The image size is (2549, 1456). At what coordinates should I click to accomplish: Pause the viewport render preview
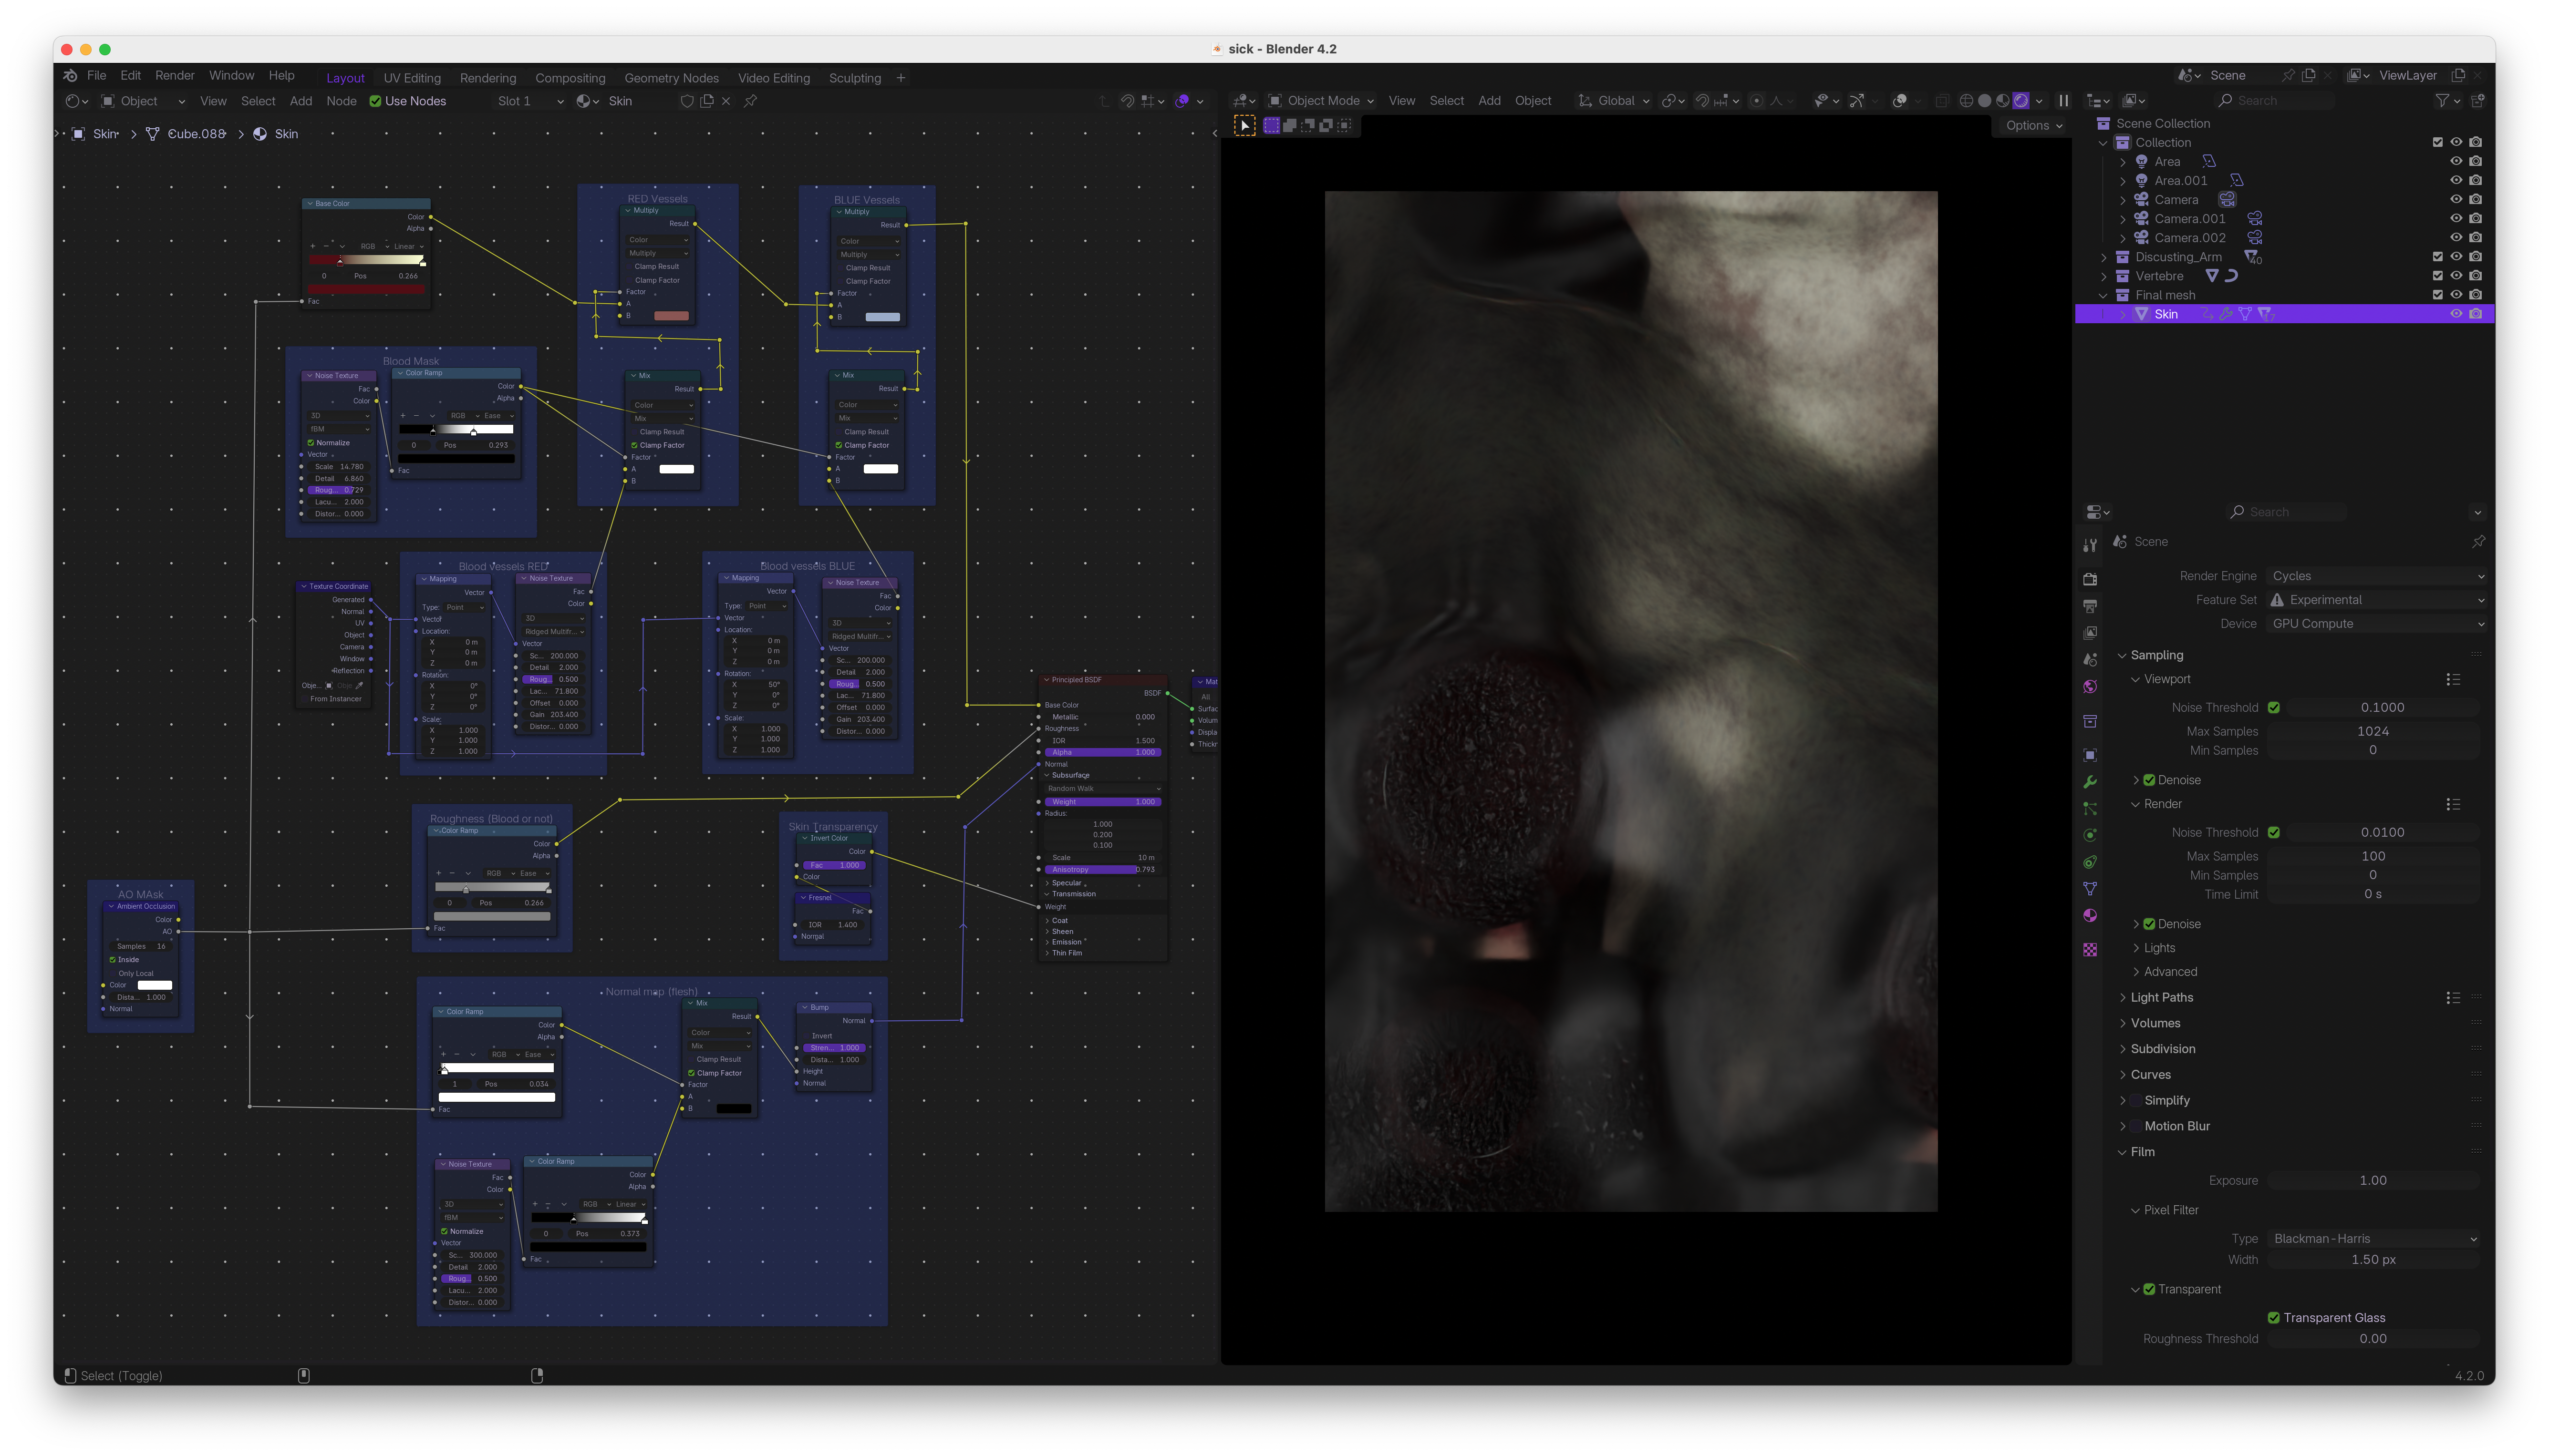pos(2063,101)
